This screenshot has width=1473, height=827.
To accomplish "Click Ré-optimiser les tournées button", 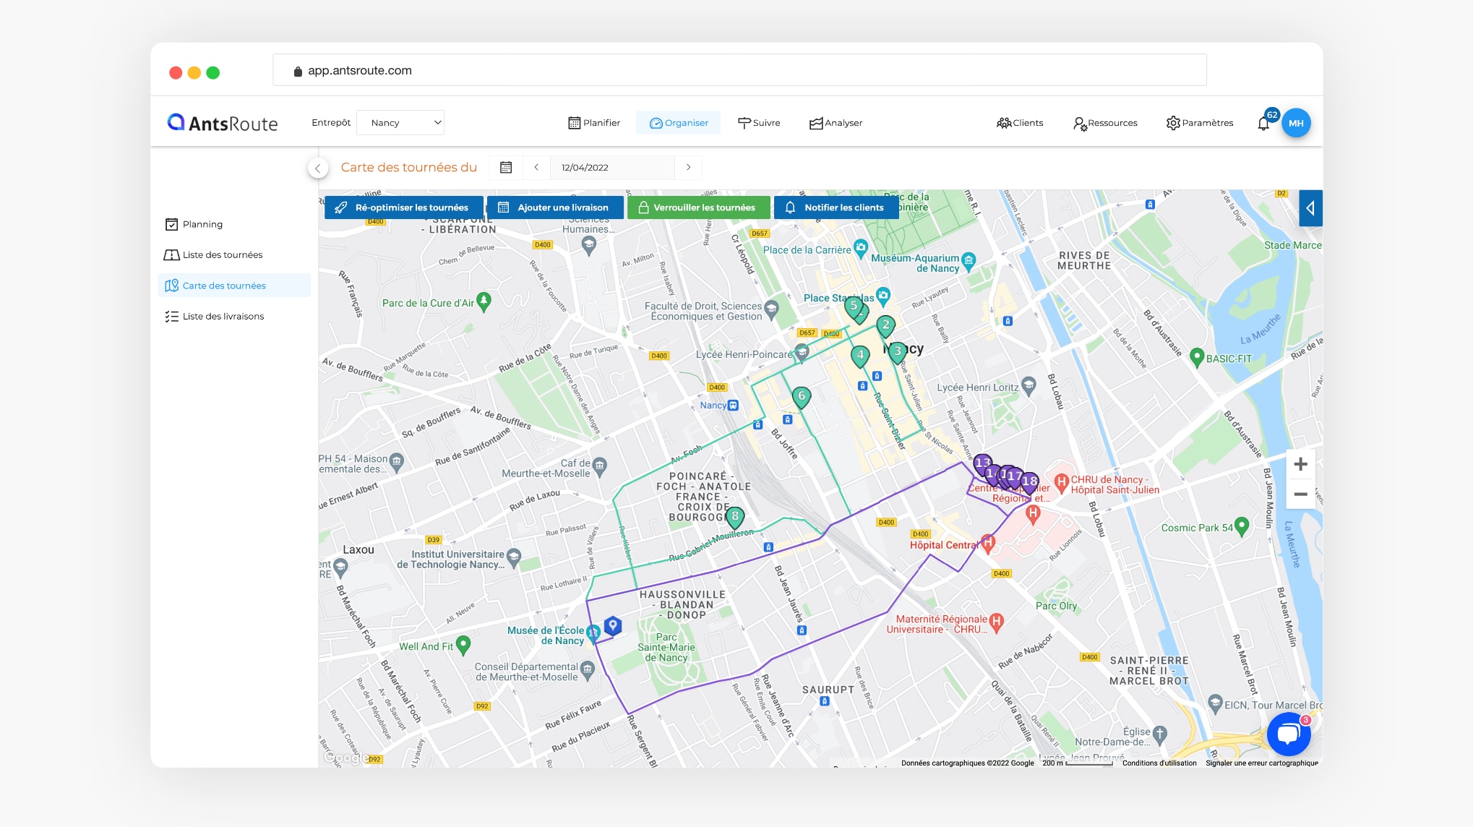I will [404, 207].
